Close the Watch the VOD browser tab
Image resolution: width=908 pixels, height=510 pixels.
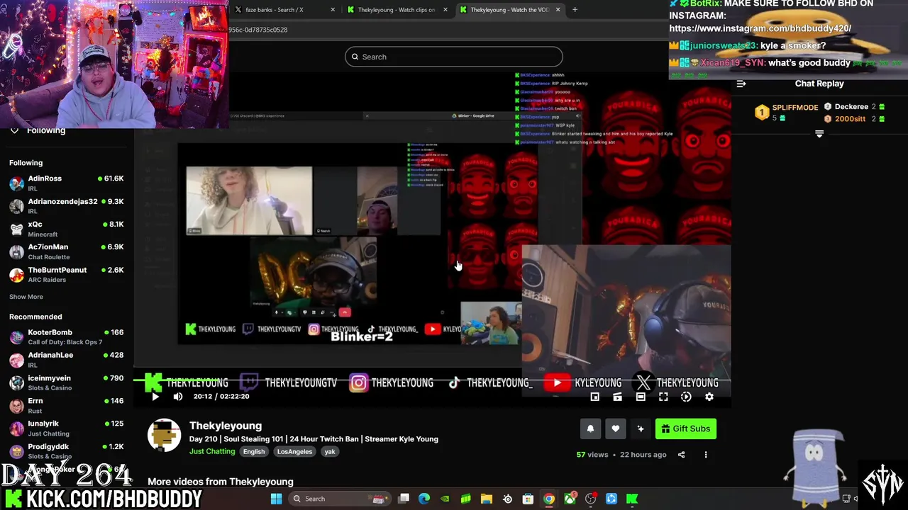click(x=558, y=10)
